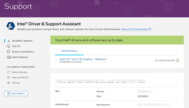Image resolution: width=189 pixels, height=108 pixels.
Task: Click the document icon in Save a Report
Action: (8, 93)
